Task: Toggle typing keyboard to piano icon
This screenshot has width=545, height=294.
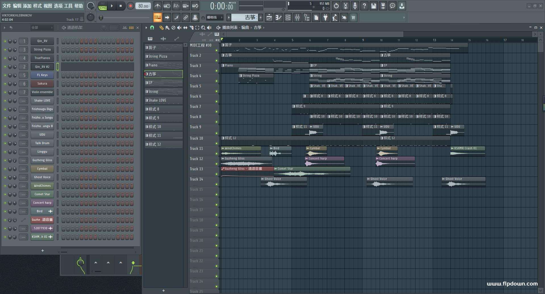Action: point(157,18)
